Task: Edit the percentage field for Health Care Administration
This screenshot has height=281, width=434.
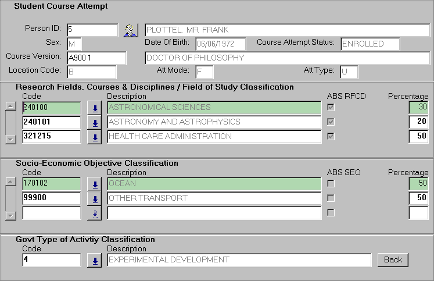Action: tap(418, 137)
